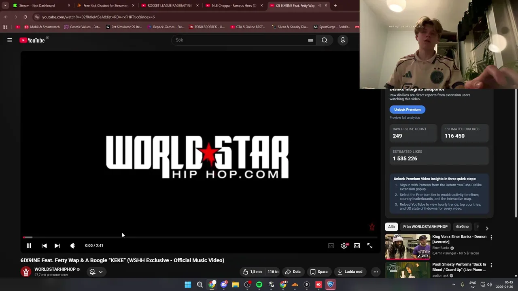Click the search magnifier button
This screenshot has height=291, width=518.
[325, 40]
